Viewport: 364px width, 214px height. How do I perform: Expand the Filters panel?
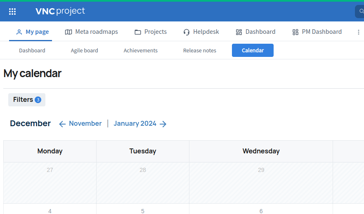(23, 100)
